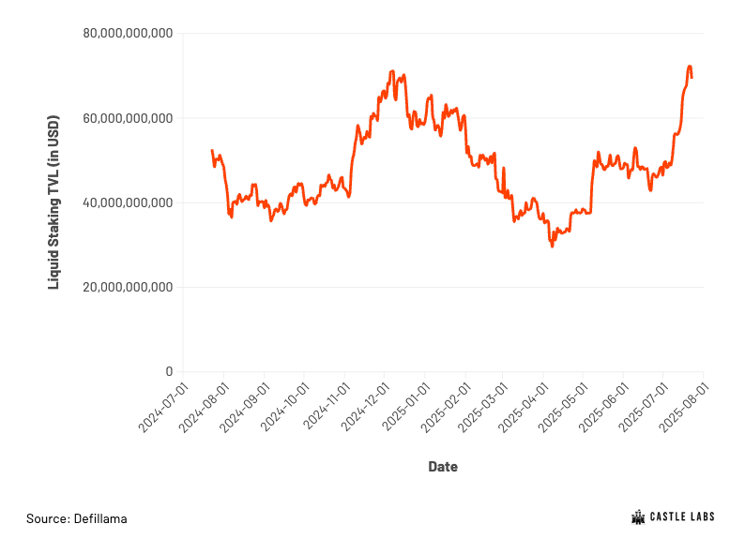Click the 40,000,000,000 y-axis label
The image size is (745, 539).
pos(128,202)
